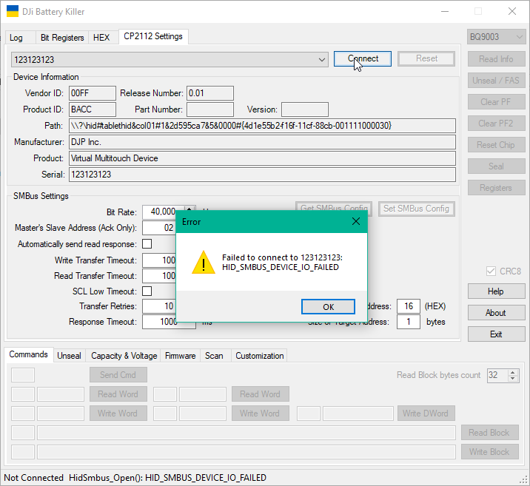Click the Transfer Retries field

(x=159, y=306)
